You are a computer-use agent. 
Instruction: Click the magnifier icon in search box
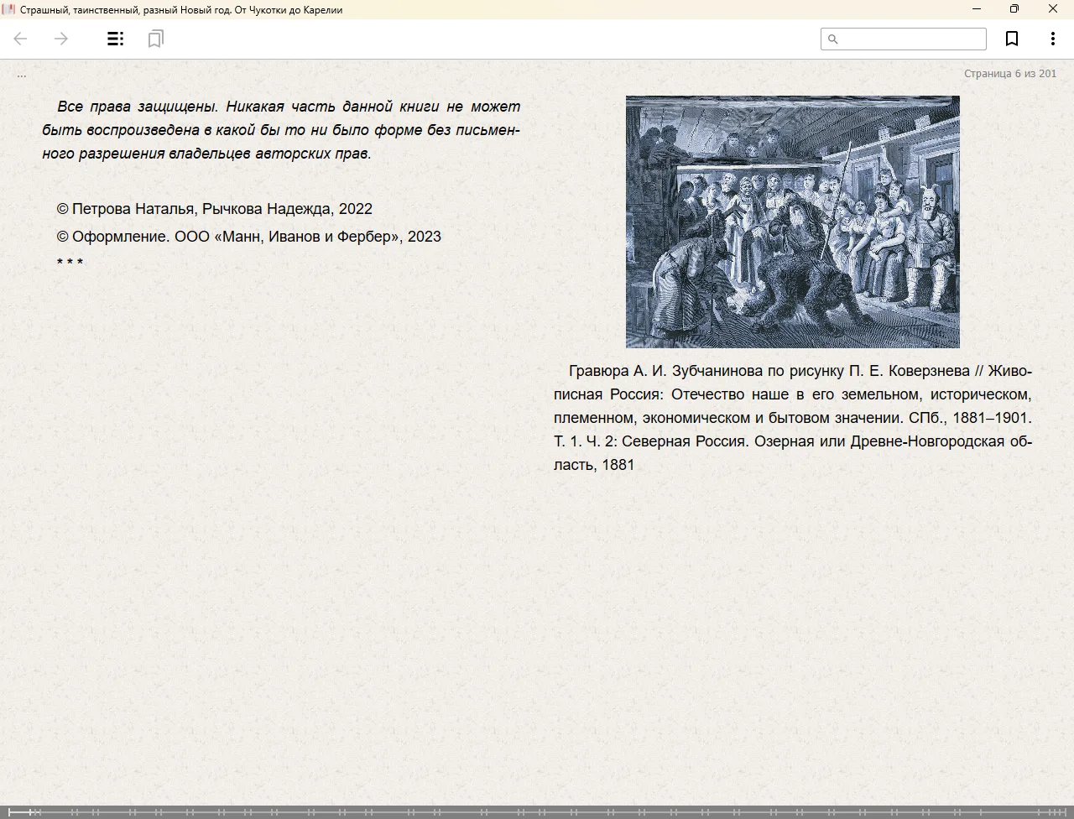click(832, 39)
